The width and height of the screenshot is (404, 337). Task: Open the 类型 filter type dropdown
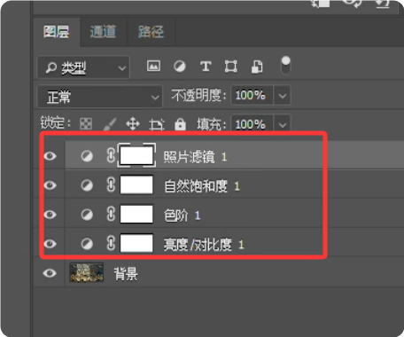83,67
